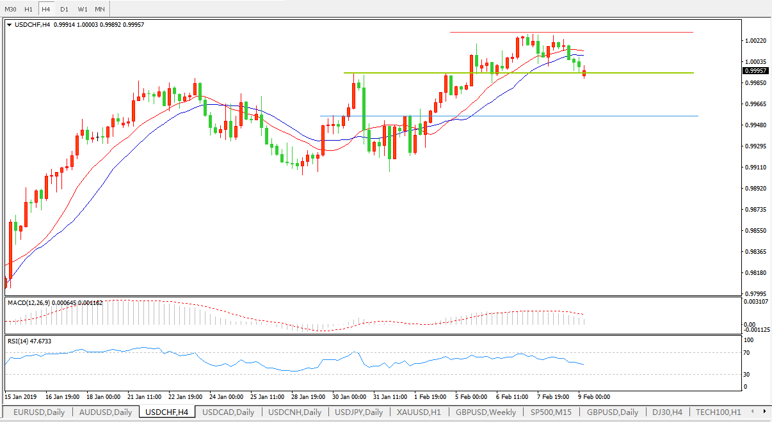This screenshot has height=422, width=772.
Task: Open the DJ30,H4 chart tab
Action: pyautogui.click(x=668, y=412)
